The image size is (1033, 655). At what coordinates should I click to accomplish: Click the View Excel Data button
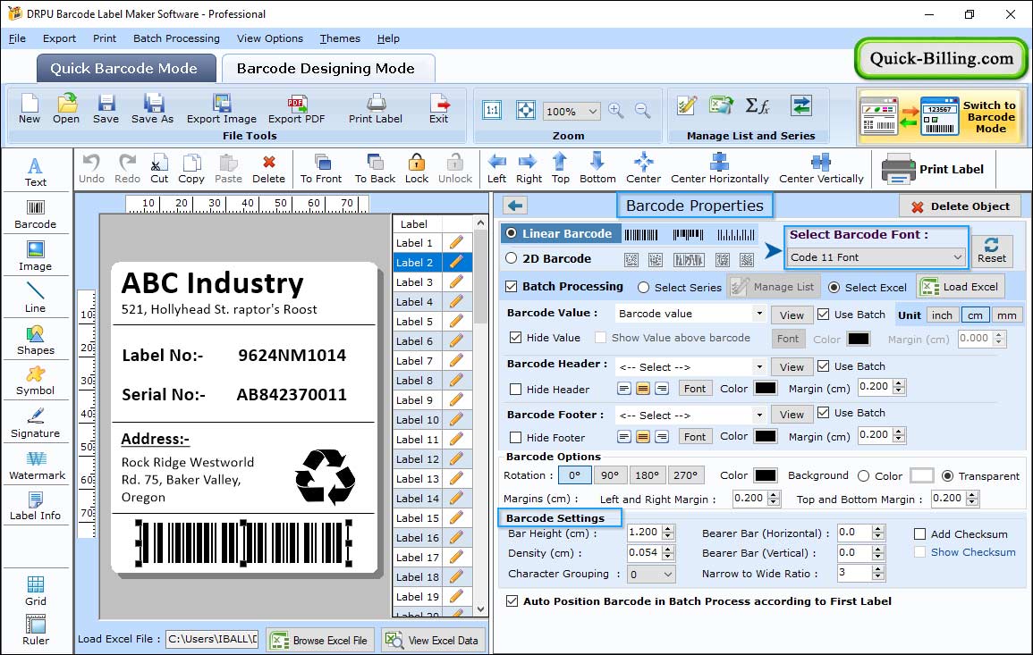click(x=434, y=640)
